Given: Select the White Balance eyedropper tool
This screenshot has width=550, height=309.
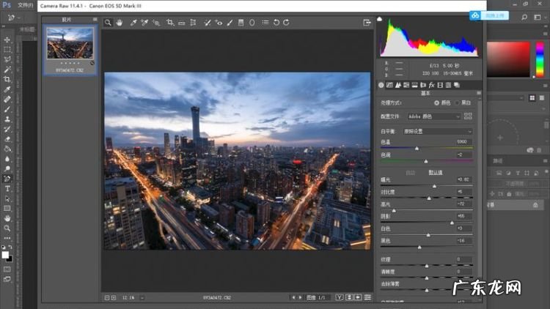Looking at the screenshot, I should (133, 23).
